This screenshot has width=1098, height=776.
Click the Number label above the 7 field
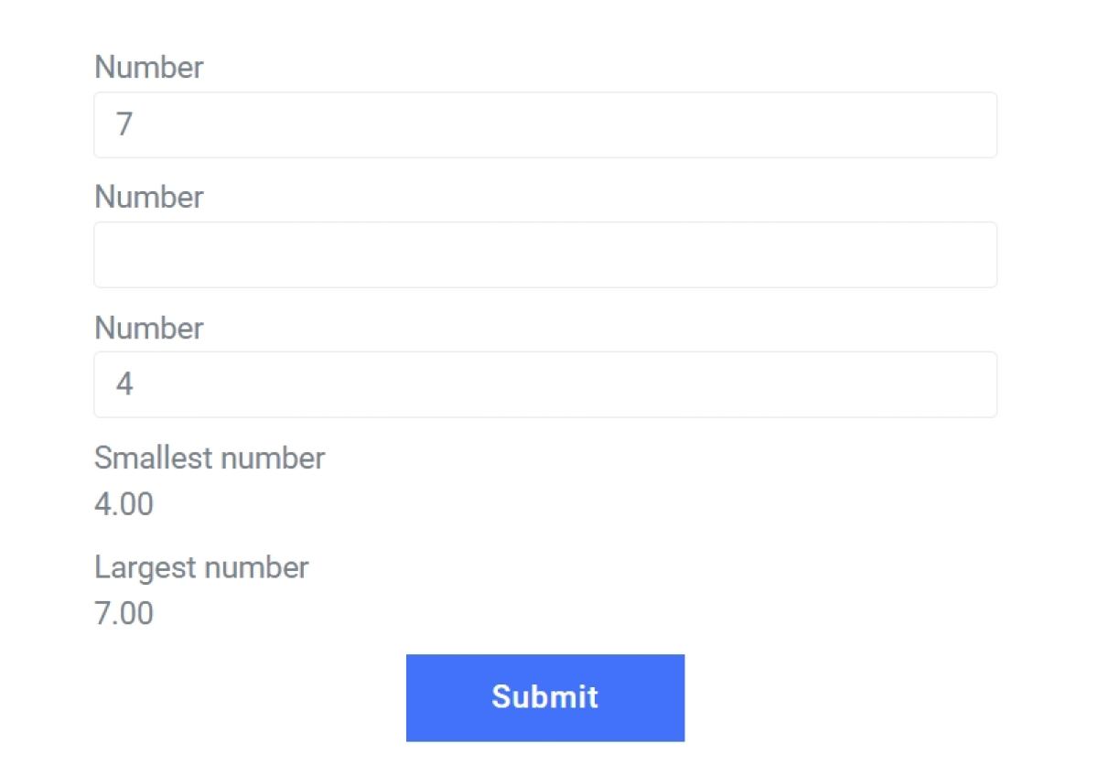(149, 67)
